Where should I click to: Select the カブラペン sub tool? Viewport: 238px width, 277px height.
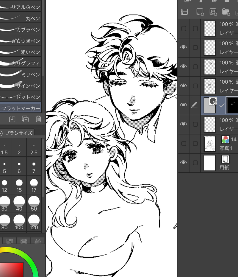[x=21, y=28]
